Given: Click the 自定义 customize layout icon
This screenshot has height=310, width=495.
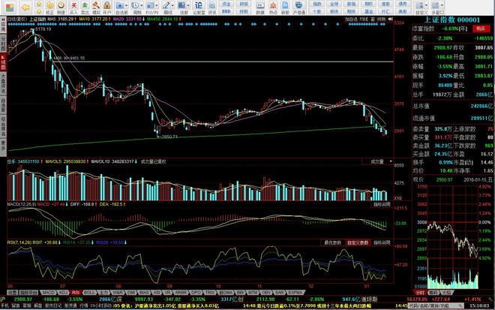Looking at the screenshot, I should click(419, 5).
